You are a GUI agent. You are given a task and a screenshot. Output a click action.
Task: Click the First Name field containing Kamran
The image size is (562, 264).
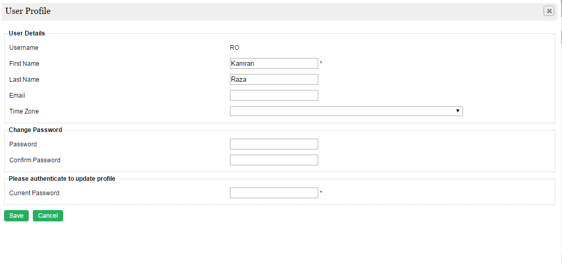click(274, 64)
